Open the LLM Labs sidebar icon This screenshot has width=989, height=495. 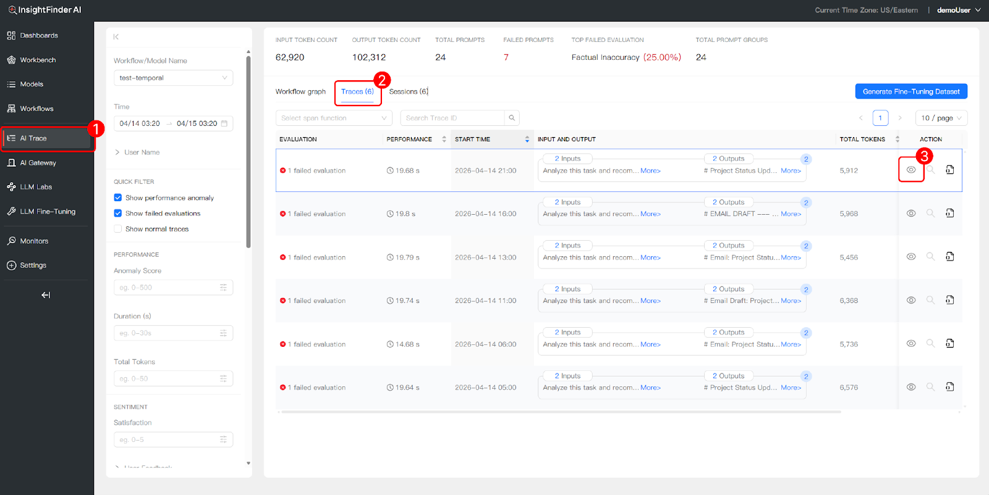11,187
